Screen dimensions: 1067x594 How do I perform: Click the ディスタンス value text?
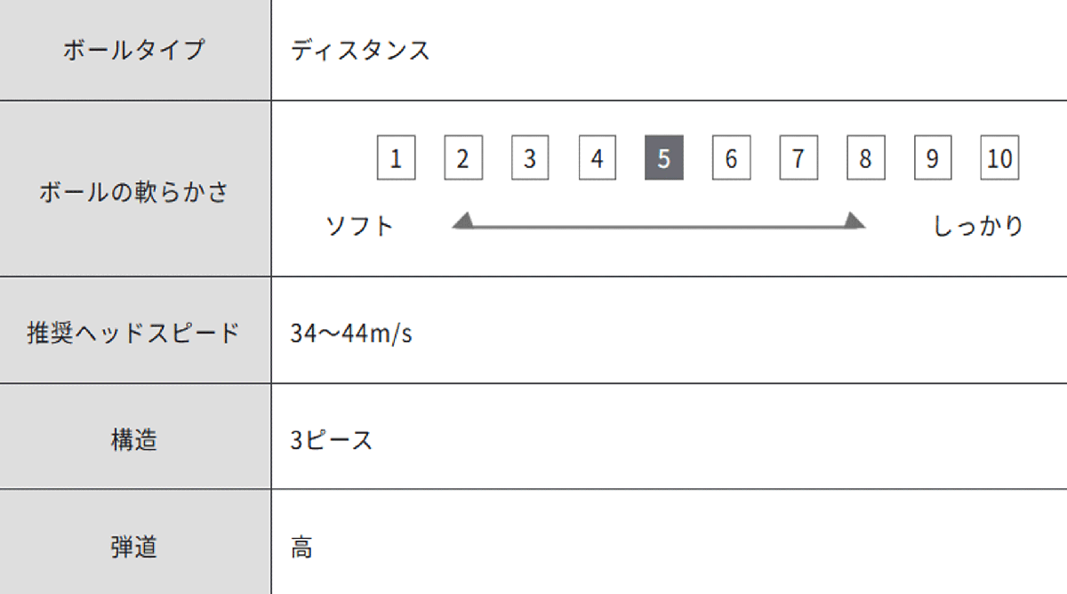[360, 50]
